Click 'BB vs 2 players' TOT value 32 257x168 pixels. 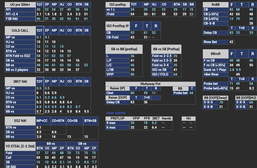38,70
